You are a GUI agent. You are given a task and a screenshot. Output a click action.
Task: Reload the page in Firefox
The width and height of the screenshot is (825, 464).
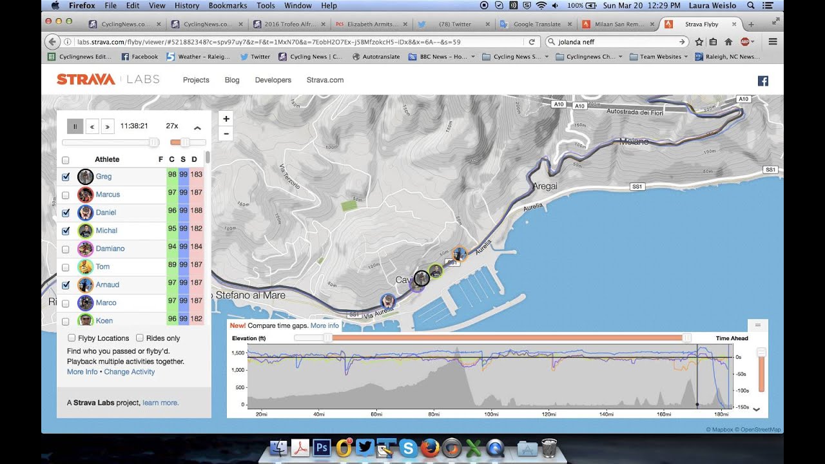(532, 42)
